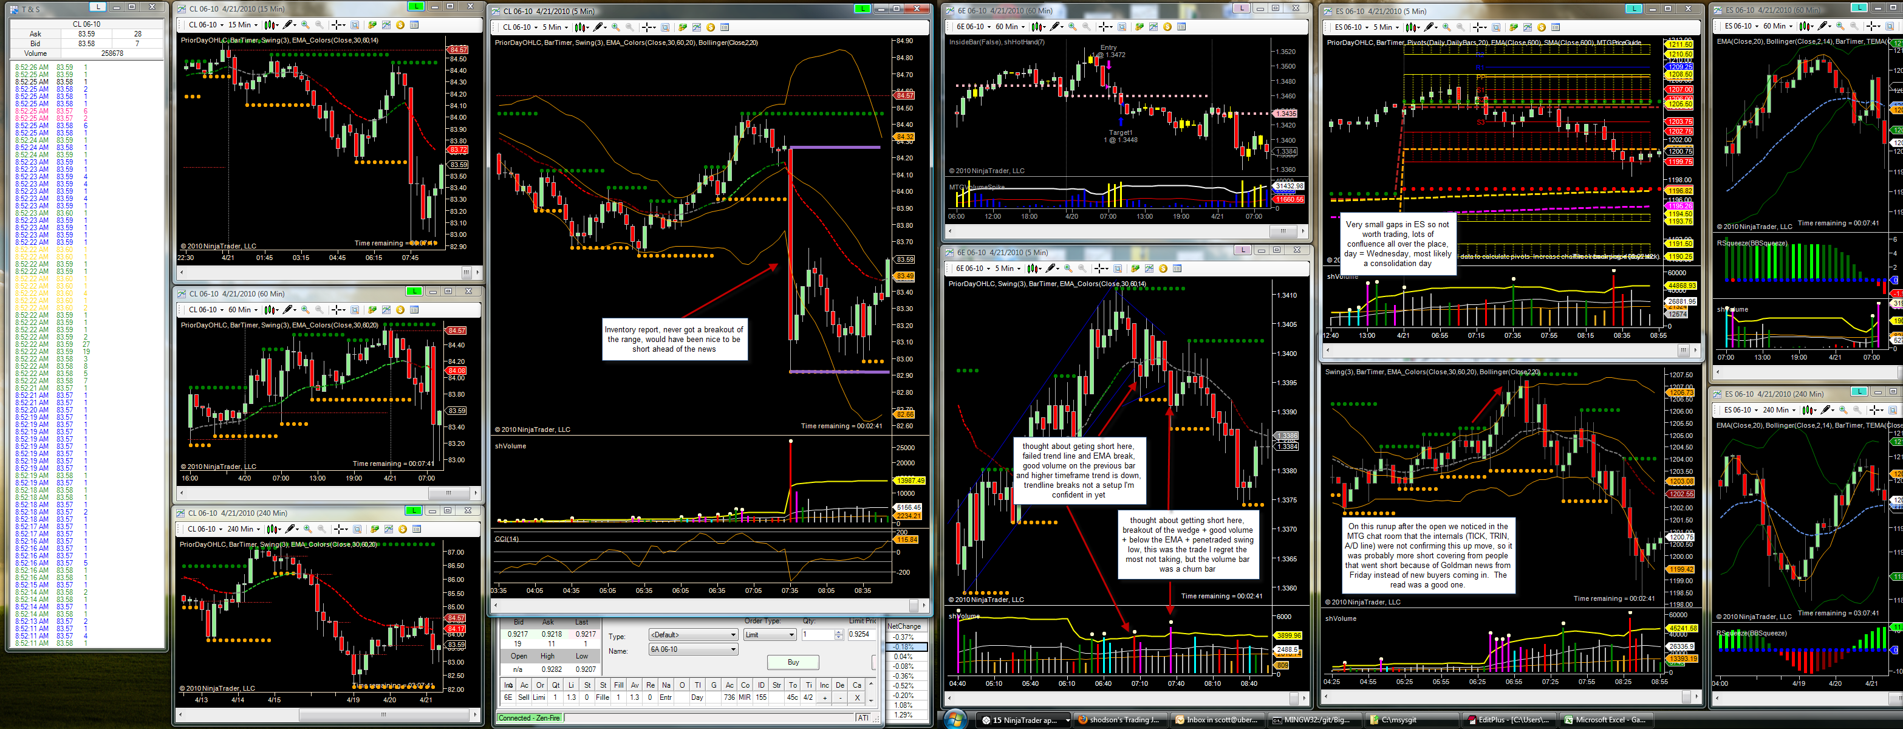Expand the Type <Default> dropdown
The height and width of the screenshot is (729, 1903).
point(693,635)
